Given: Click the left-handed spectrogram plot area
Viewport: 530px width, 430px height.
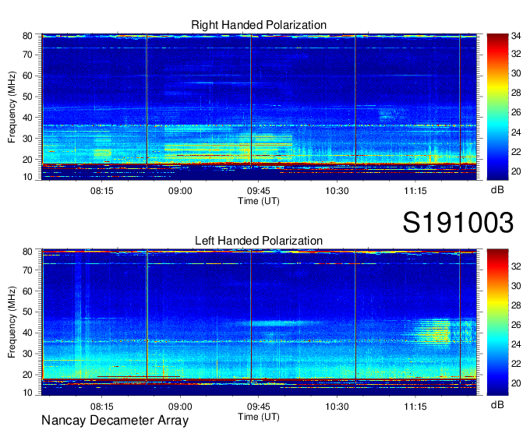Looking at the screenshot, I should [259, 322].
